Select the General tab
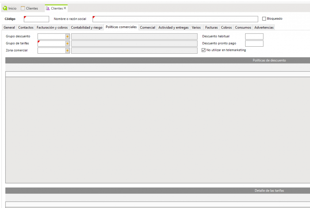The width and height of the screenshot is (310, 208). click(x=9, y=28)
